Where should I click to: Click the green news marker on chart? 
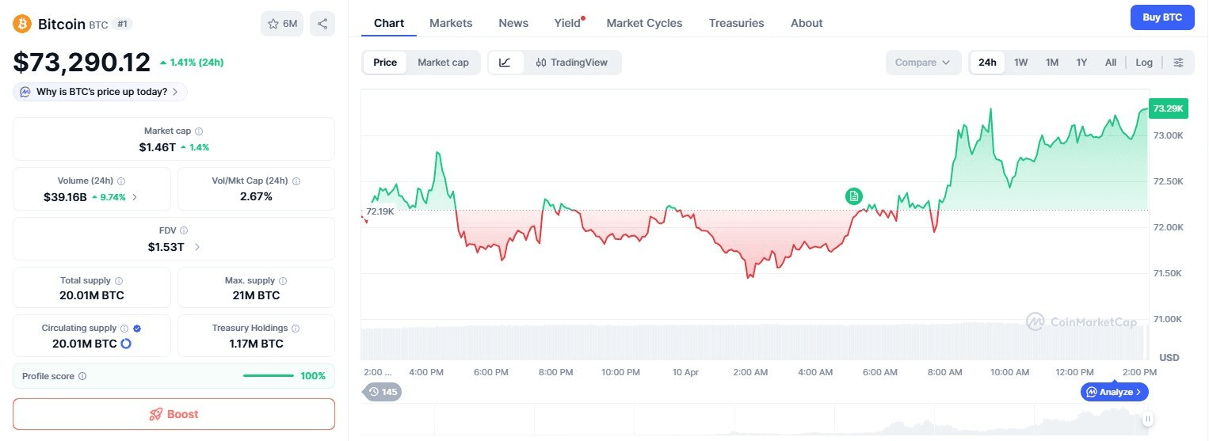pos(853,196)
